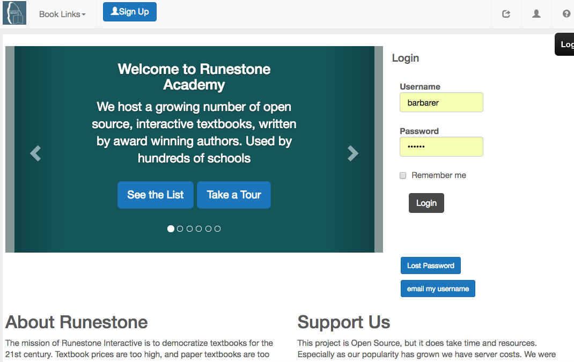This screenshot has width=574, height=362.
Task: Advance to next carousel slide arrow
Action: [x=353, y=153]
